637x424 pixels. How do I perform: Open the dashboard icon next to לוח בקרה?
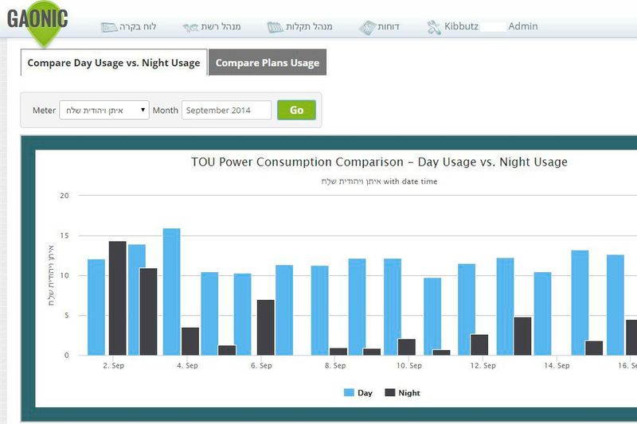click(x=109, y=27)
